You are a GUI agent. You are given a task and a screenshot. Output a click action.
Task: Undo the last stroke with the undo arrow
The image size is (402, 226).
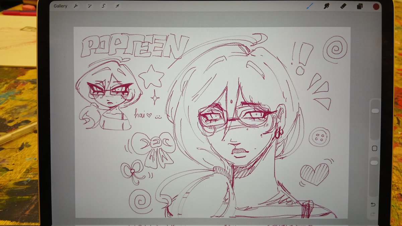373,205
